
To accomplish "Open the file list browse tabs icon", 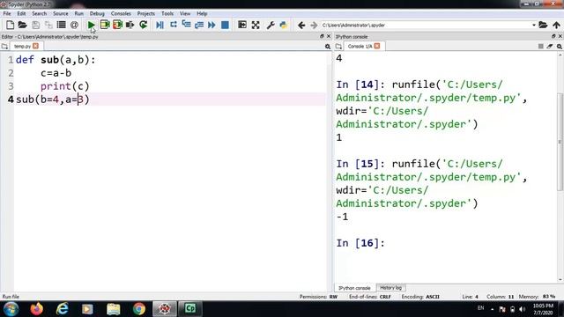I will (x=62, y=25).
